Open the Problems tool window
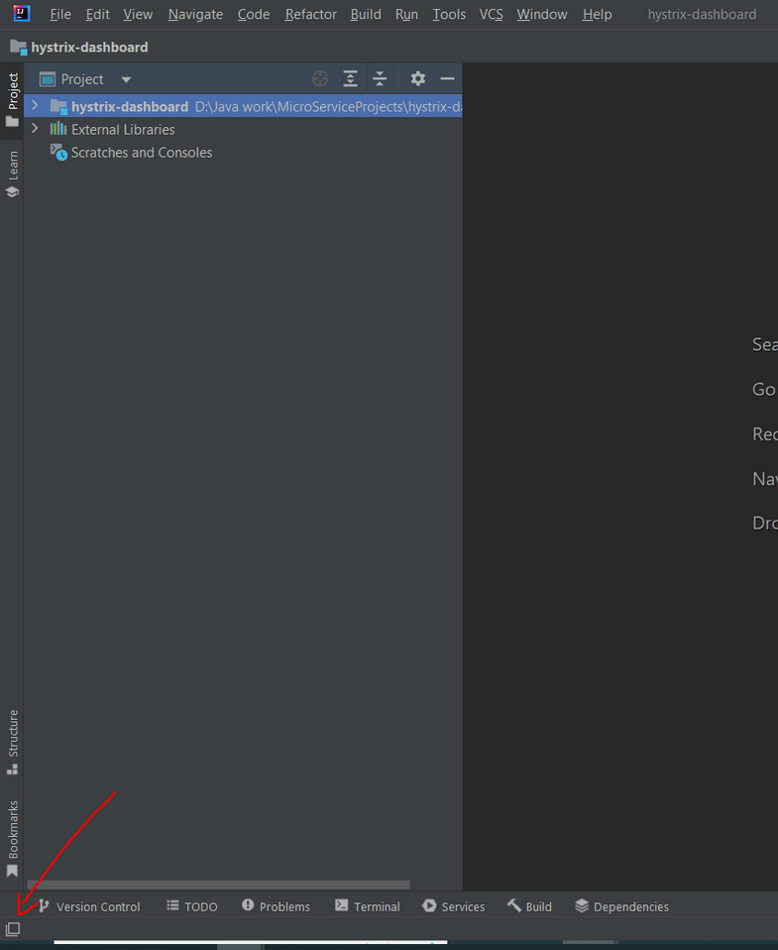Image resolution: width=778 pixels, height=950 pixels. (277, 906)
